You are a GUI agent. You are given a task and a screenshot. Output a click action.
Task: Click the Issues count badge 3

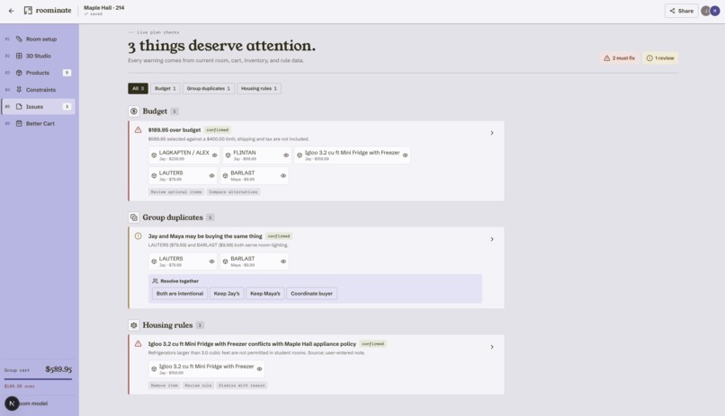click(x=67, y=107)
